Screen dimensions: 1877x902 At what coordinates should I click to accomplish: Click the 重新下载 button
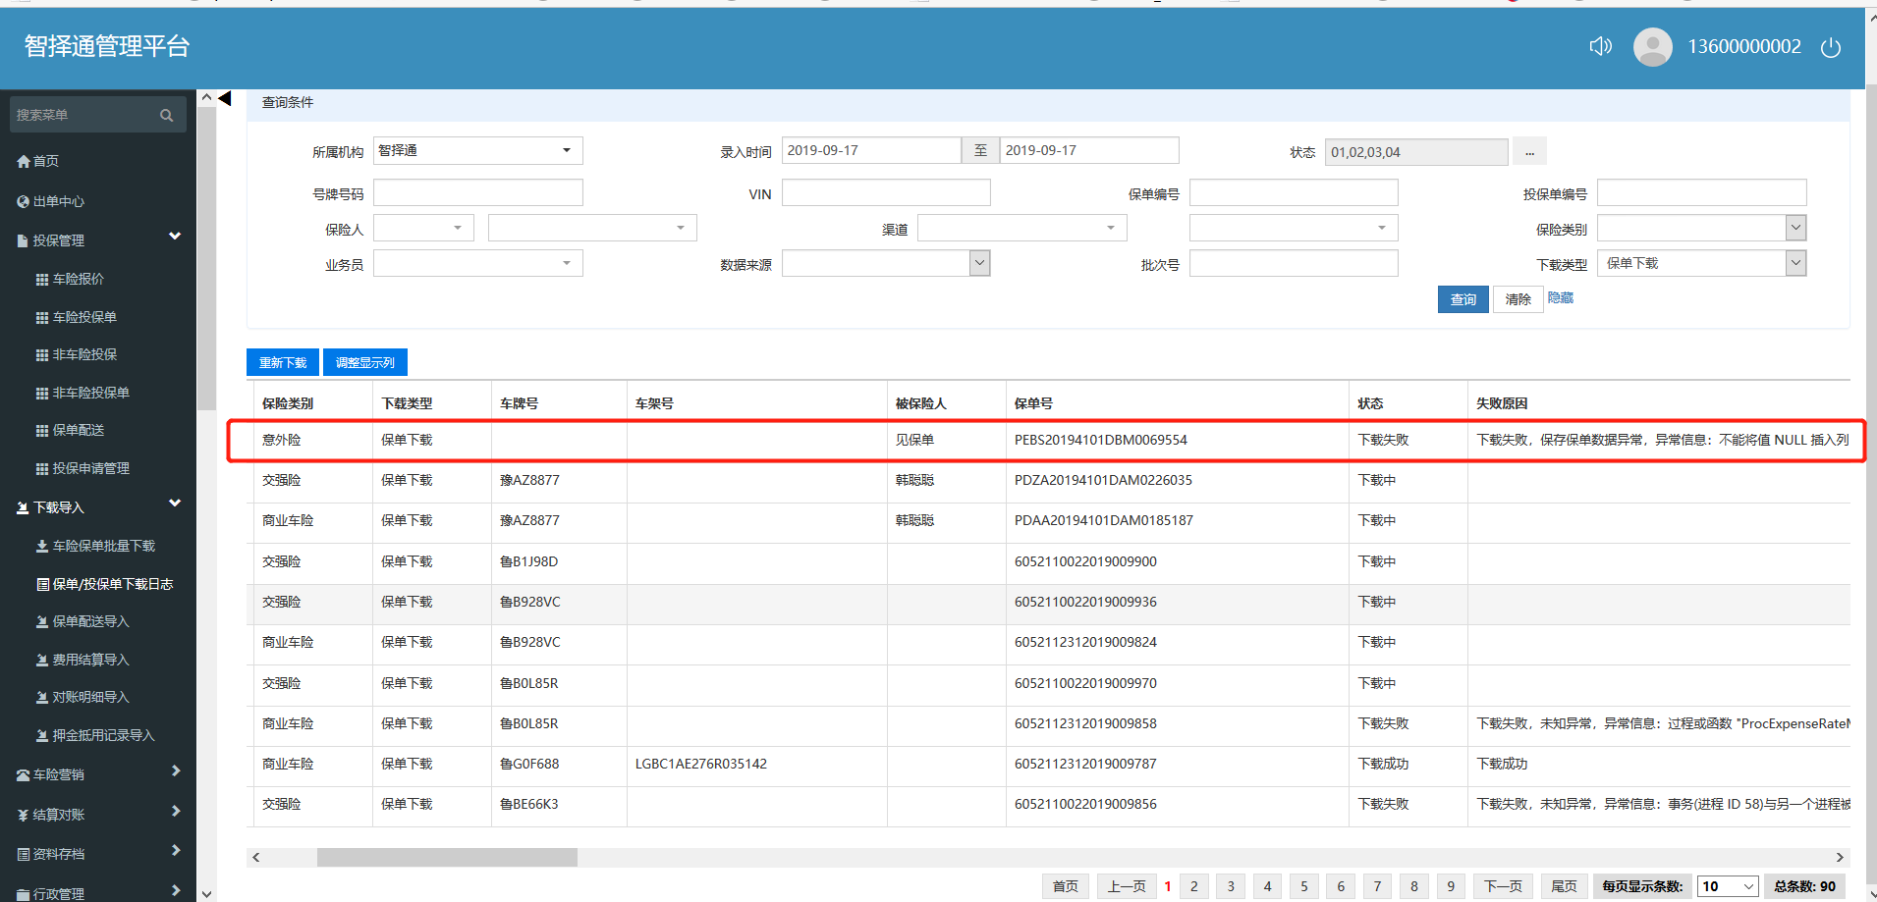[x=282, y=363]
